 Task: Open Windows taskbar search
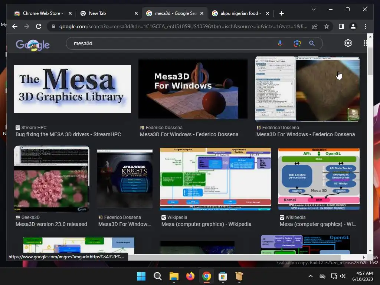click(x=157, y=276)
